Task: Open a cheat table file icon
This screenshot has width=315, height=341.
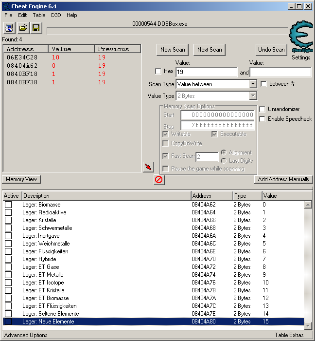Action: tap(23, 28)
